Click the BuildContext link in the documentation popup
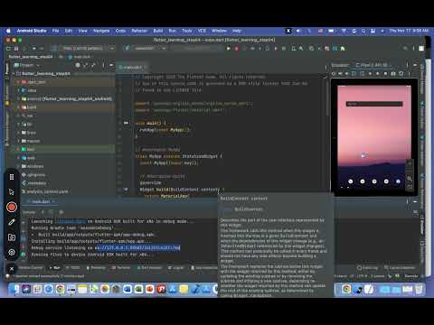The height and width of the screenshot is (325, 434). click(249, 209)
